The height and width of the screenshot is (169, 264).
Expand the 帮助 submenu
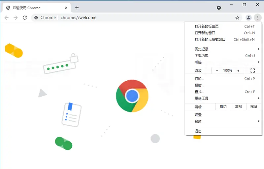[223, 121]
